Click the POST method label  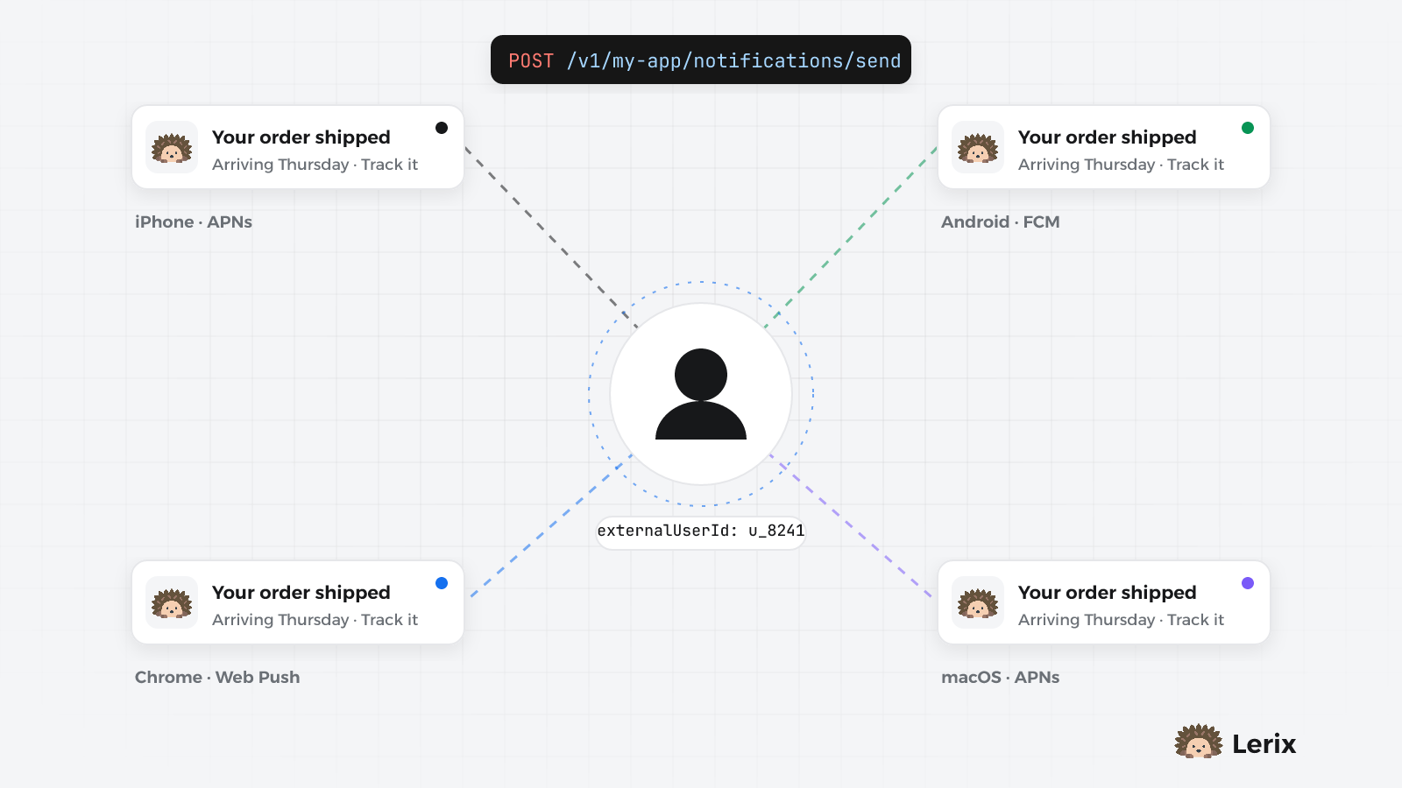(x=531, y=60)
